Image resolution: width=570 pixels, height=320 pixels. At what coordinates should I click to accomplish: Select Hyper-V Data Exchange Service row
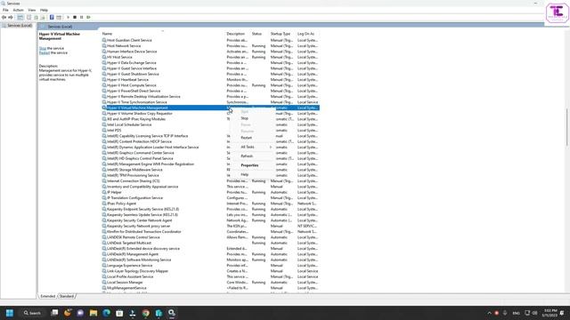(x=210, y=63)
